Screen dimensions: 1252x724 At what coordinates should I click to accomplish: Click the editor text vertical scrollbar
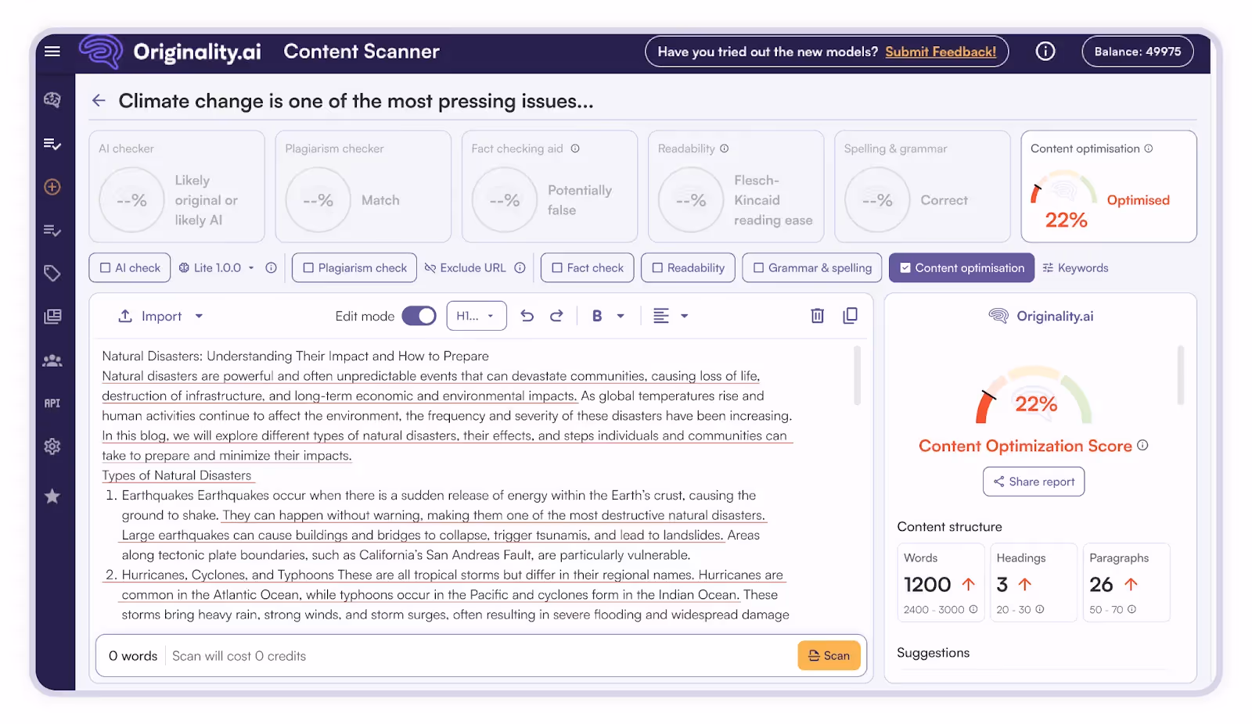pyautogui.click(x=857, y=375)
